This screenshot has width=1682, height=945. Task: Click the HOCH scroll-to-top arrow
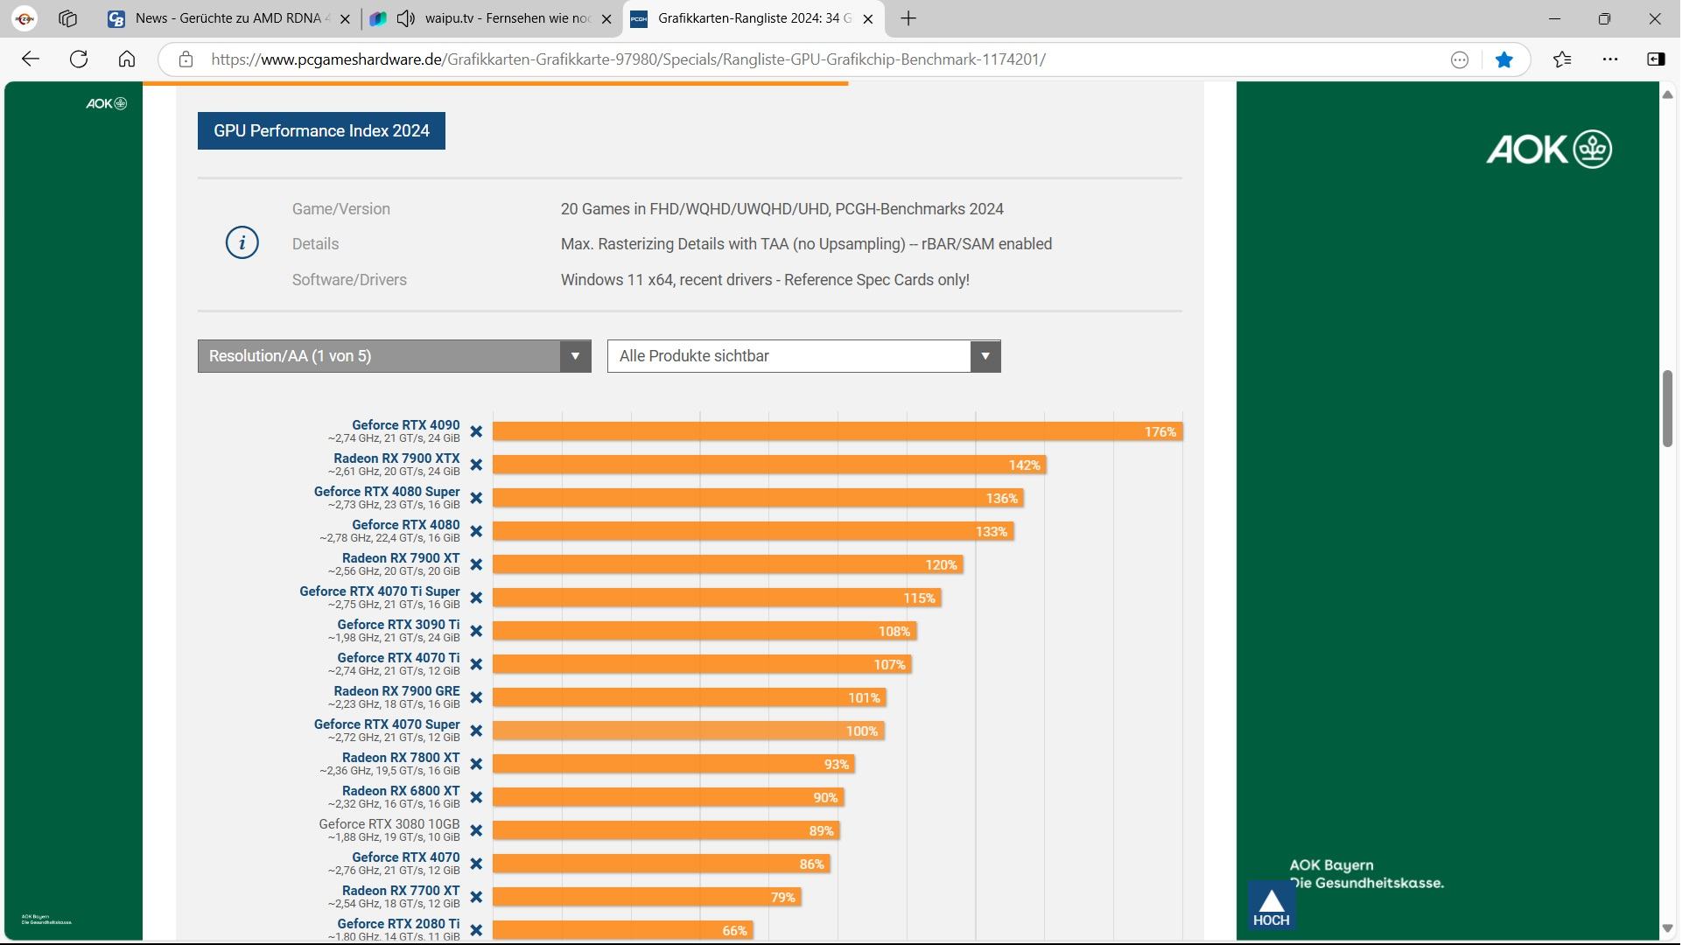pos(1271,906)
